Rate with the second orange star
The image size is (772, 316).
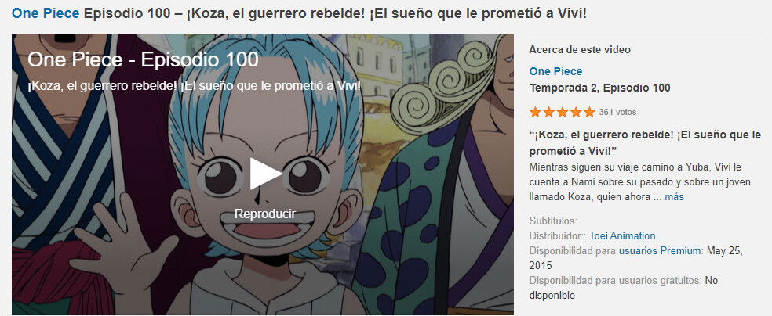[548, 113]
